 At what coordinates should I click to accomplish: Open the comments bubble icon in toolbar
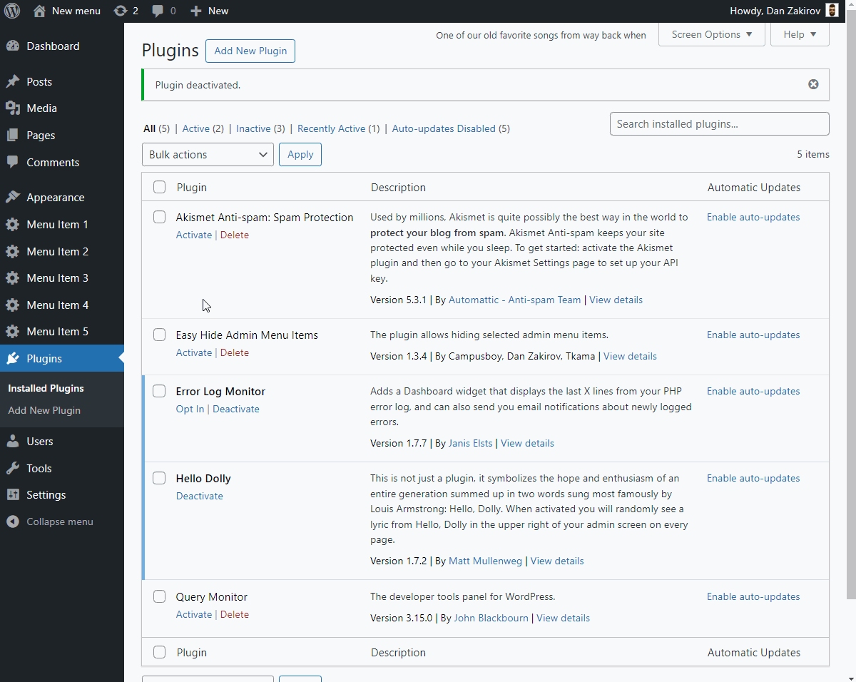pyautogui.click(x=158, y=11)
